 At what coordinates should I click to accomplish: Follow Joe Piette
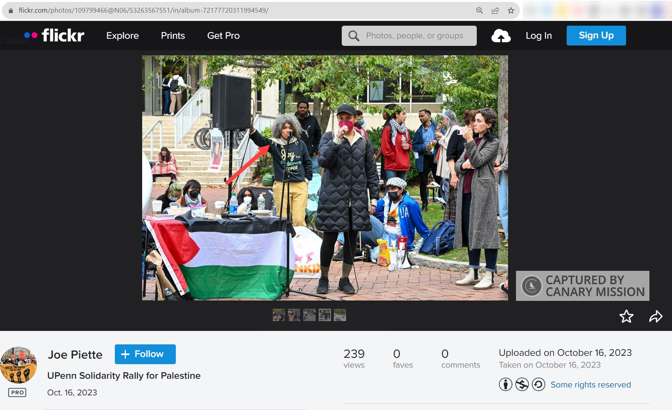click(145, 354)
